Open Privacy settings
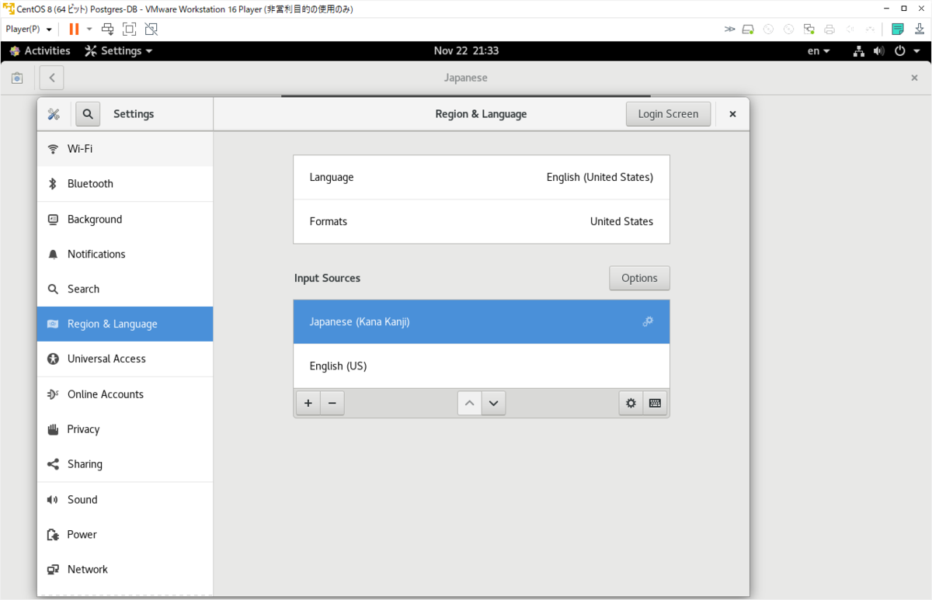This screenshot has height=600, width=932. pyautogui.click(x=125, y=429)
